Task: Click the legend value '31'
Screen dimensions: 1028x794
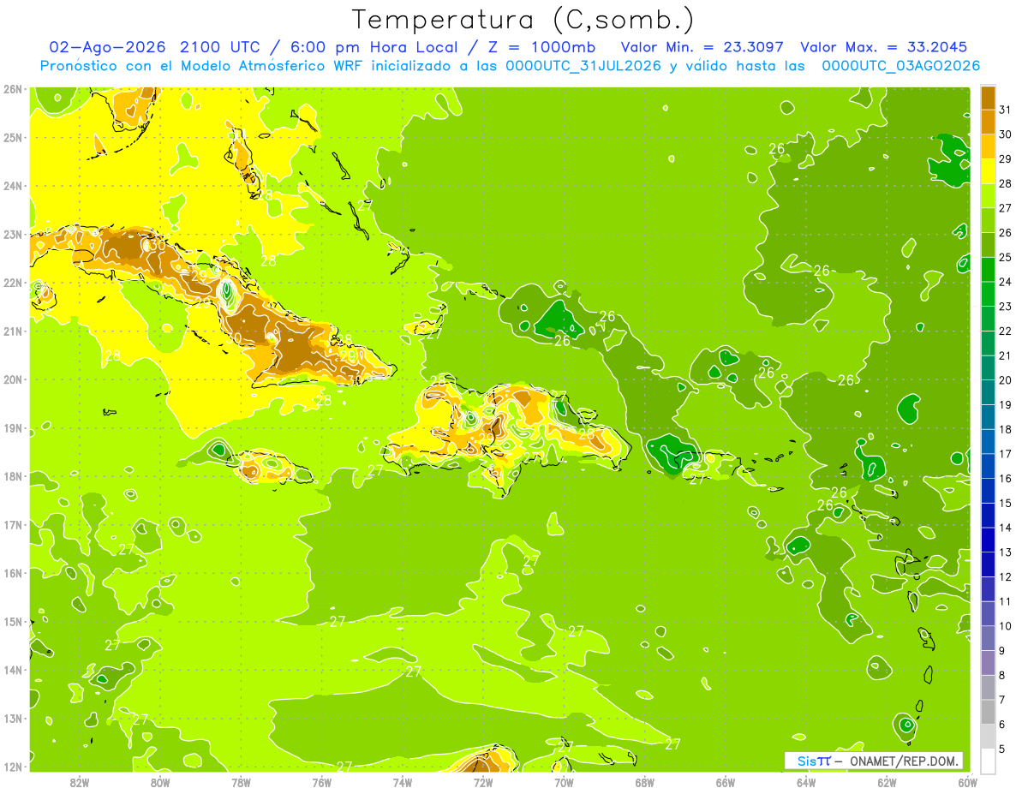Action: pos(1006,110)
